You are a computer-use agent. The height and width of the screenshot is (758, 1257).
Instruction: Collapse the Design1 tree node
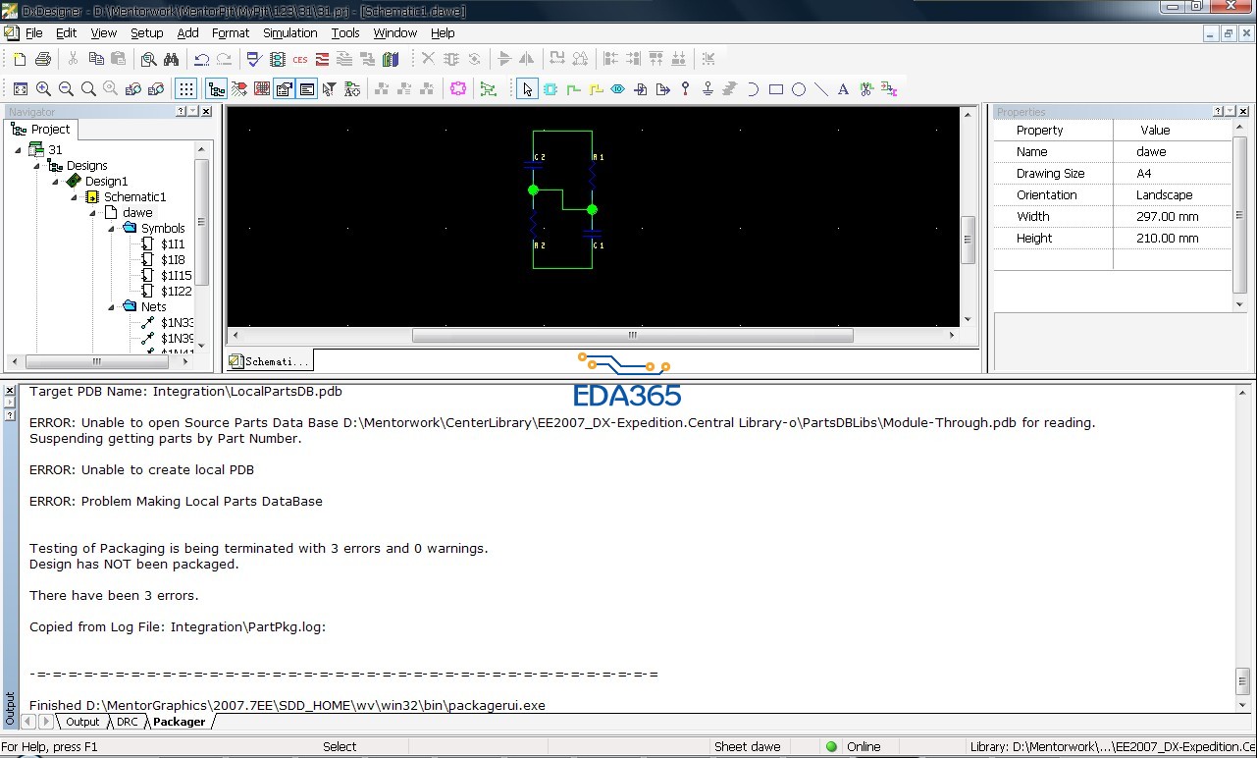click(56, 182)
